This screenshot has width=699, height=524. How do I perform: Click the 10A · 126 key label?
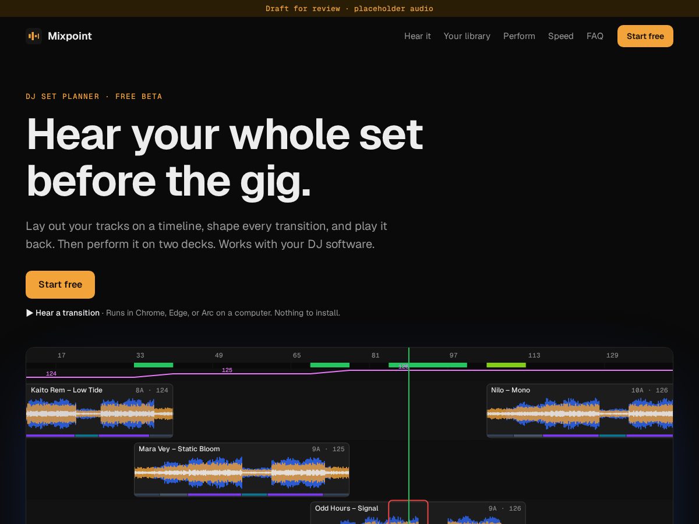pyautogui.click(x=649, y=390)
